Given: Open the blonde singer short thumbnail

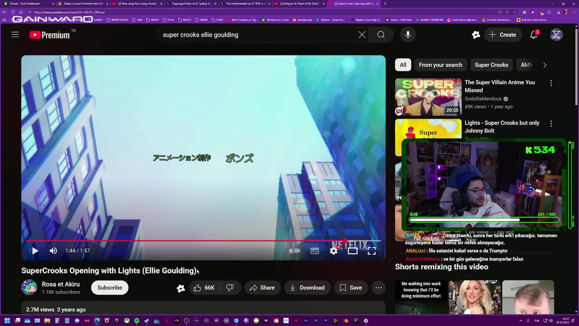Looking at the screenshot, I should point(475,297).
